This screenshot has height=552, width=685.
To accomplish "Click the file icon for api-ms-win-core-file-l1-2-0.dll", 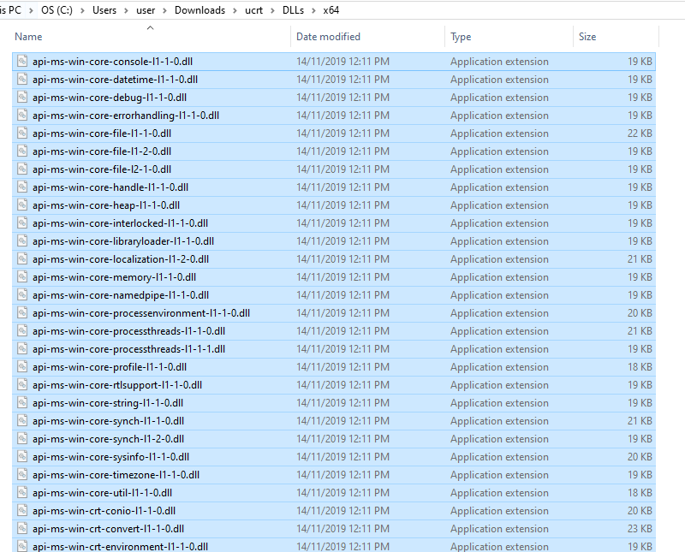I will click(22, 151).
